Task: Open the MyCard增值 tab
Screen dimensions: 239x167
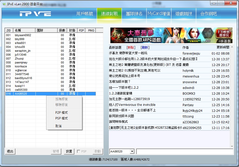Action: [159, 14]
